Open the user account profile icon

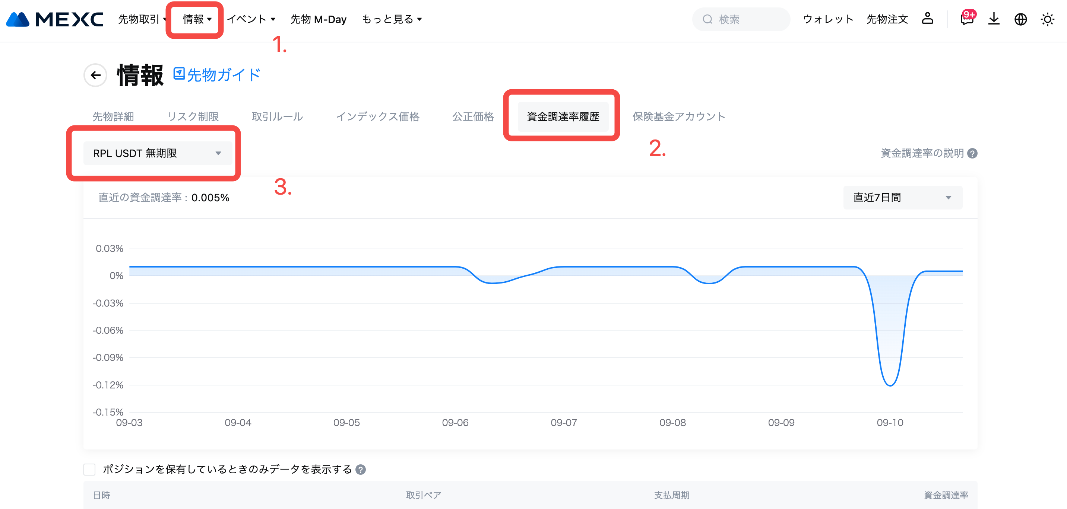[x=927, y=19]
